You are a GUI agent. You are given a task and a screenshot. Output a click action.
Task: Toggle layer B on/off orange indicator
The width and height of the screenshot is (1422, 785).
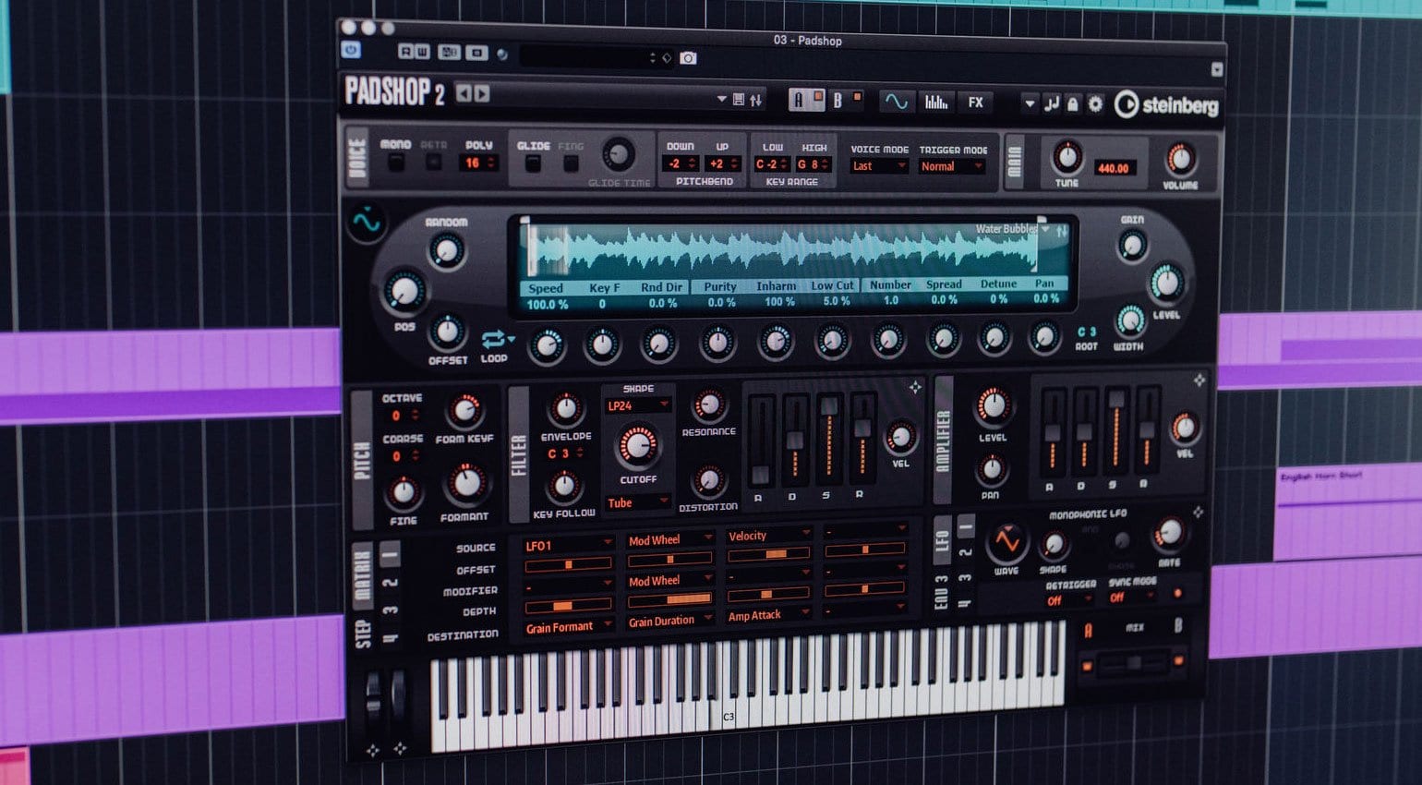(x=857, y=96)
